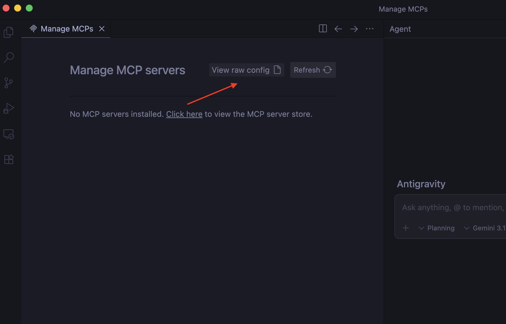Open the Run and Debug icon
506x324 pixels.
9,108
